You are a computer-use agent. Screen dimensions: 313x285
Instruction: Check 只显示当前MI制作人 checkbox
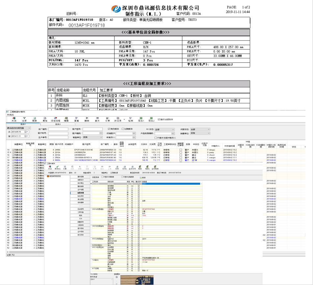click(x=156, y=138)
